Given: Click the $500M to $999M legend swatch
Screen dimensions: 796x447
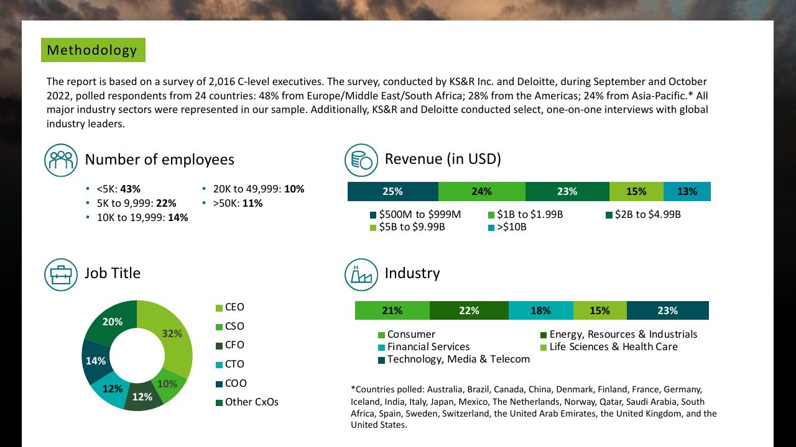Looking at the screenshot, I should pos(373,215).
